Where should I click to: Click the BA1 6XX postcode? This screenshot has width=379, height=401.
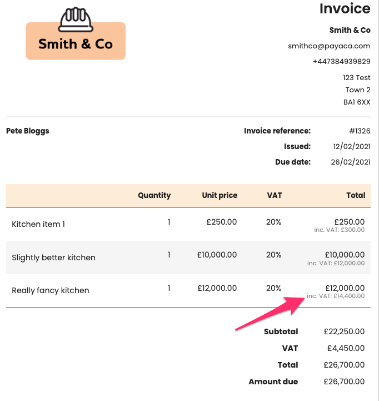(x=357, y=102)
